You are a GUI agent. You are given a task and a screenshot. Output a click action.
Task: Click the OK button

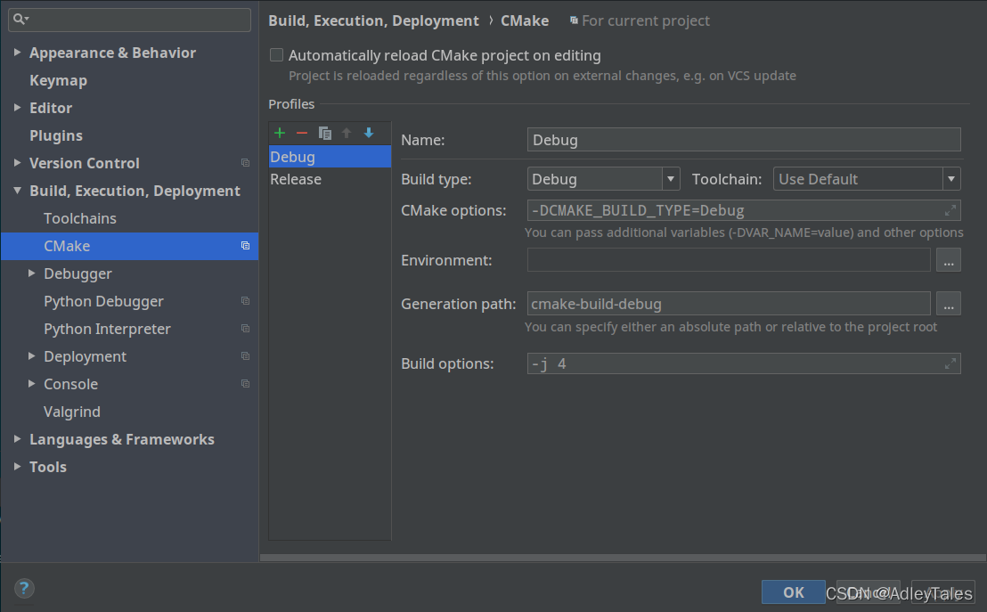click(x=793, y=592)
